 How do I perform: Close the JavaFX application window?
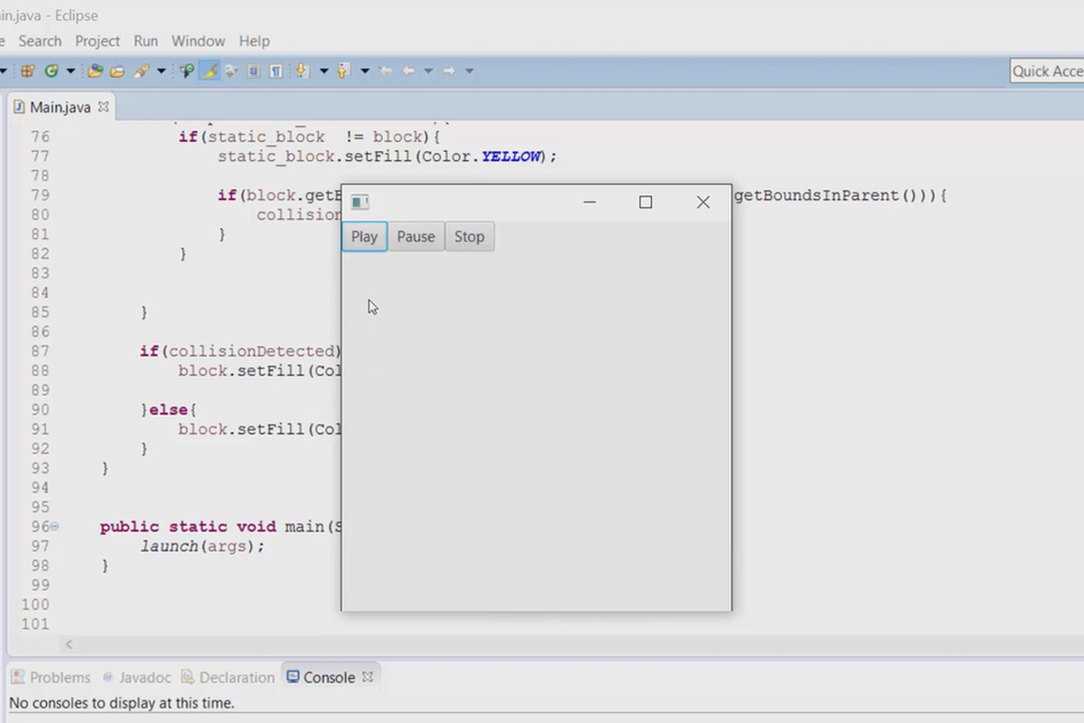coord(703,202)
